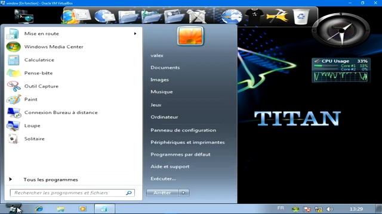Click the dock earth globe icon

point(232,17)
